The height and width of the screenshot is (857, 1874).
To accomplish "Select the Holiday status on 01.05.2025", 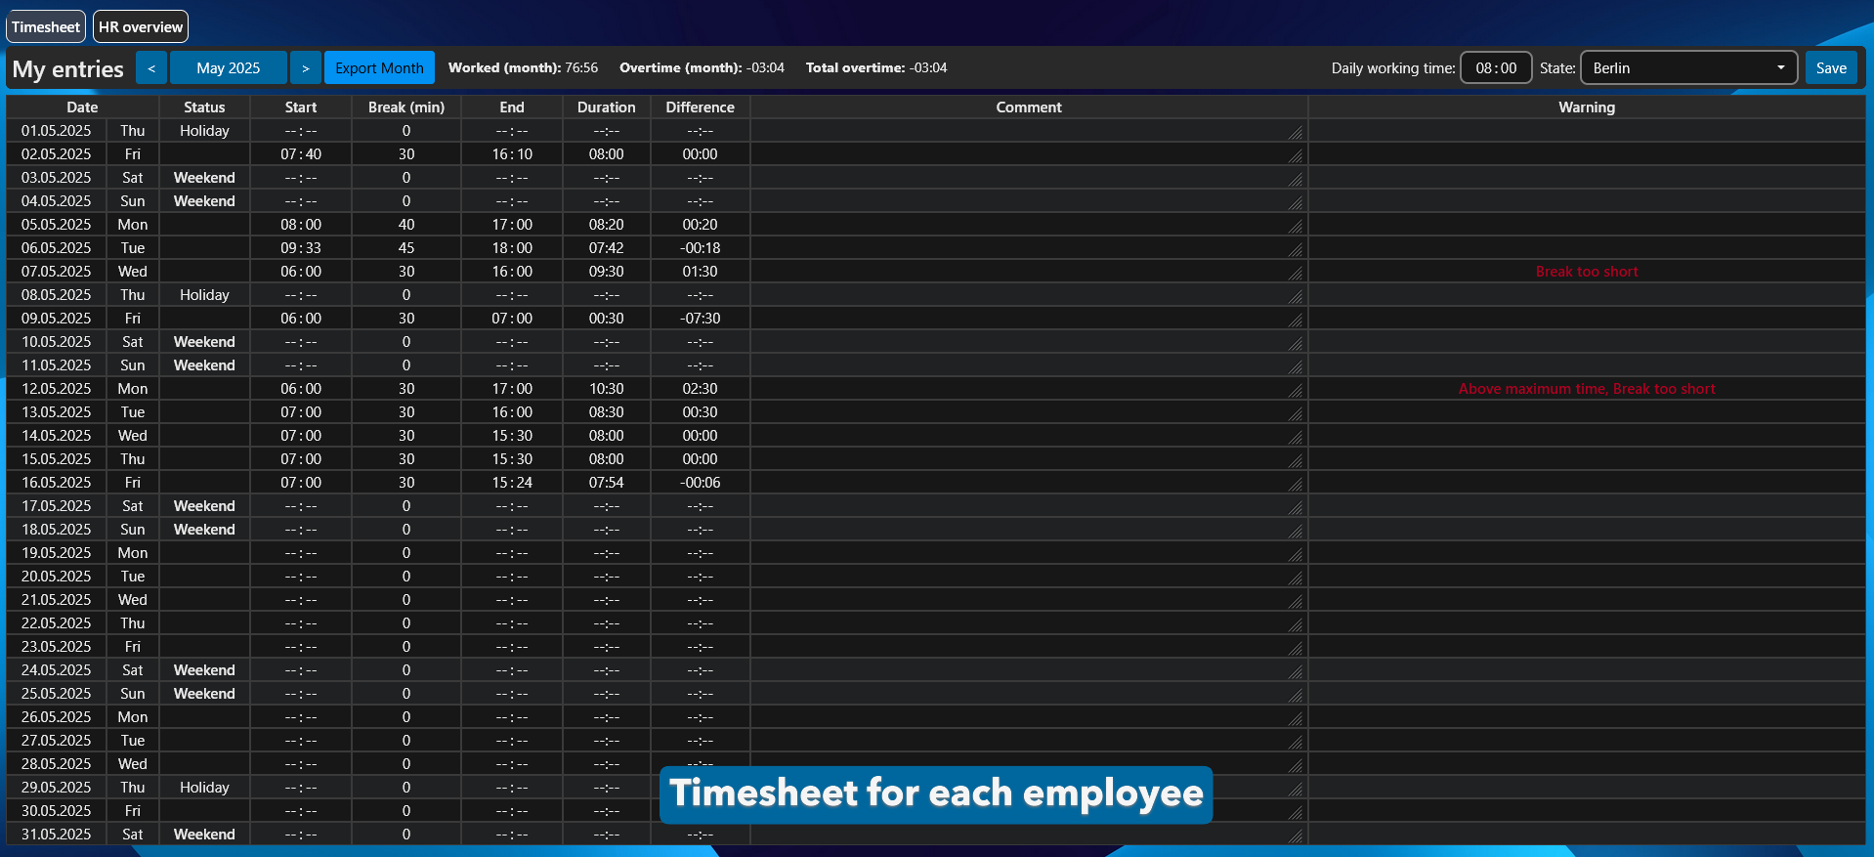I will 204,131.
